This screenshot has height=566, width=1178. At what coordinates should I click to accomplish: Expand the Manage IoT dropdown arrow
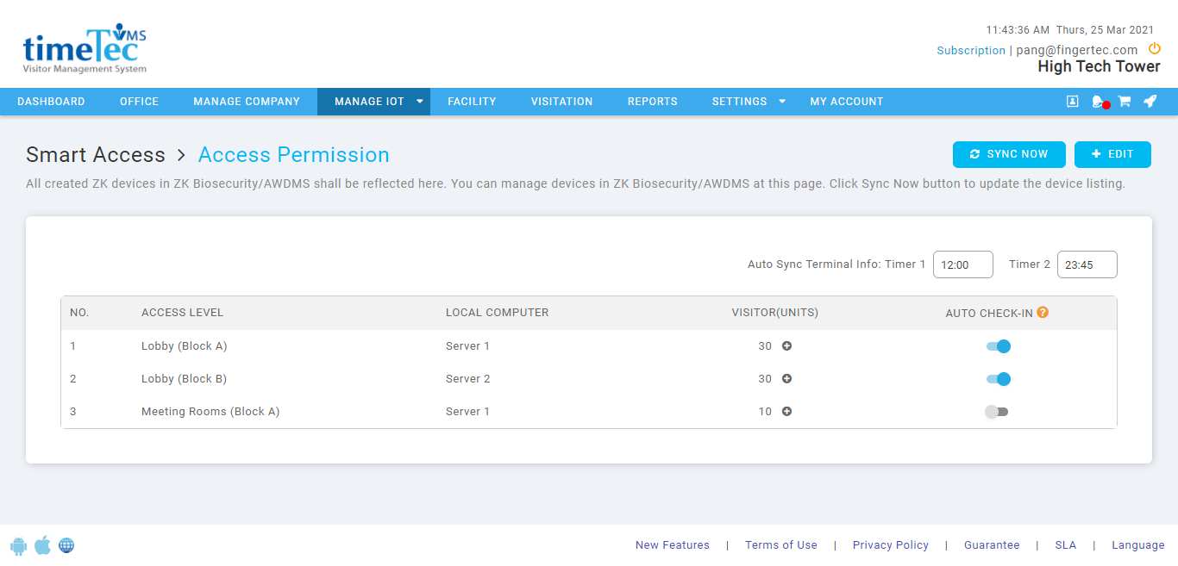(420, 102)
